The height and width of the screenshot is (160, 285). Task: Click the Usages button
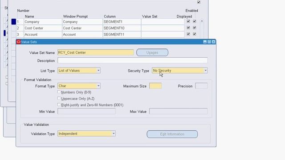coord(152,52)
